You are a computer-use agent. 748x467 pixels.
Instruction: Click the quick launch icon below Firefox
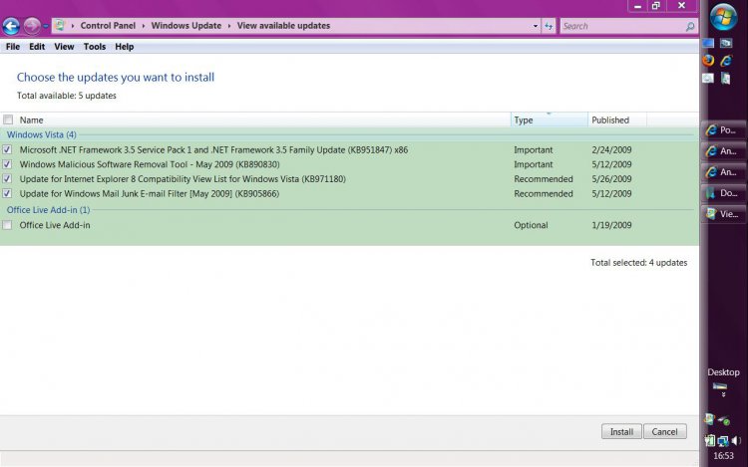tap(708, 78)
